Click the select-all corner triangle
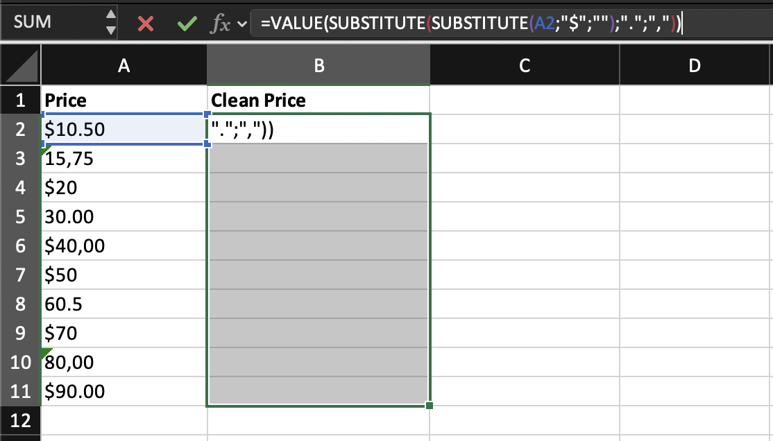 [19, 66]
